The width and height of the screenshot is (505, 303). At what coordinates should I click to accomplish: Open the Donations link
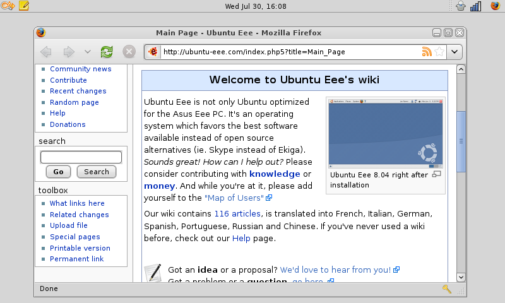pyautogui.click(x=68, y=124)
